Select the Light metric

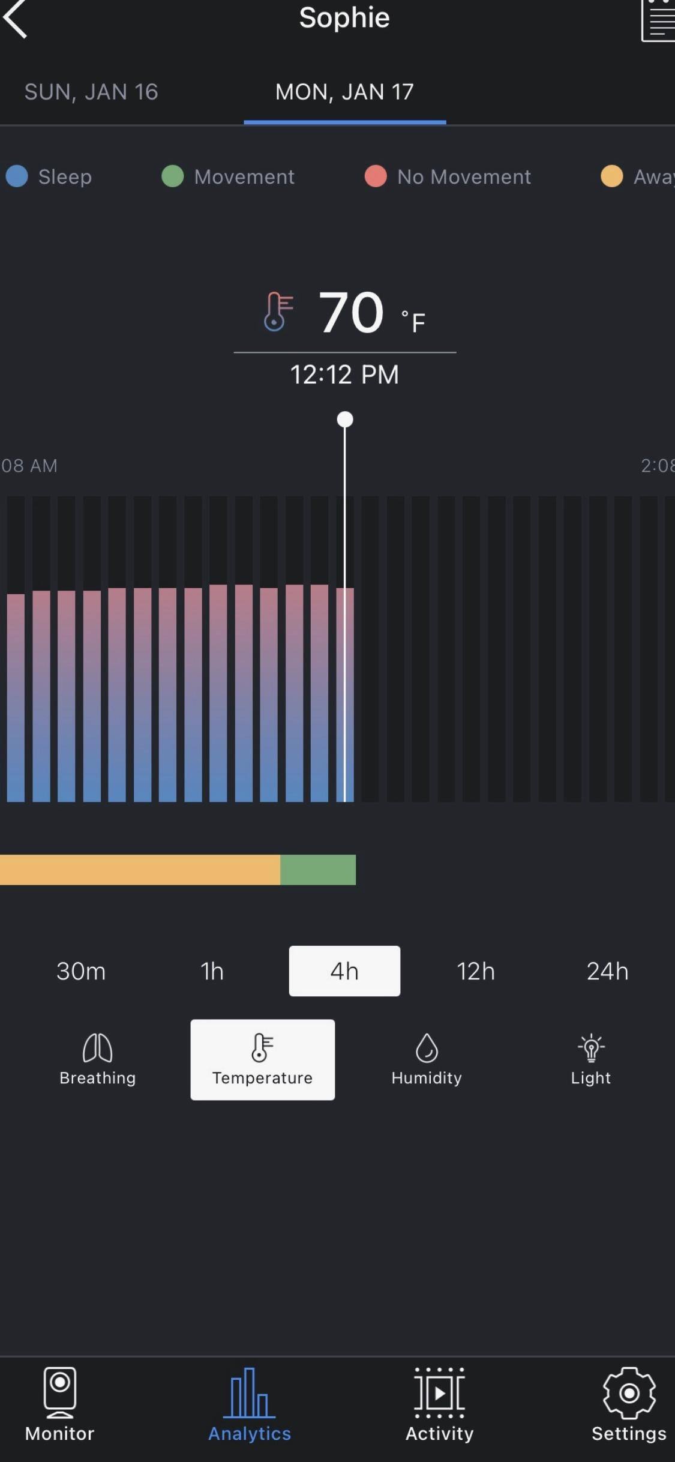pyautogui.click(x=591, y=1060)
